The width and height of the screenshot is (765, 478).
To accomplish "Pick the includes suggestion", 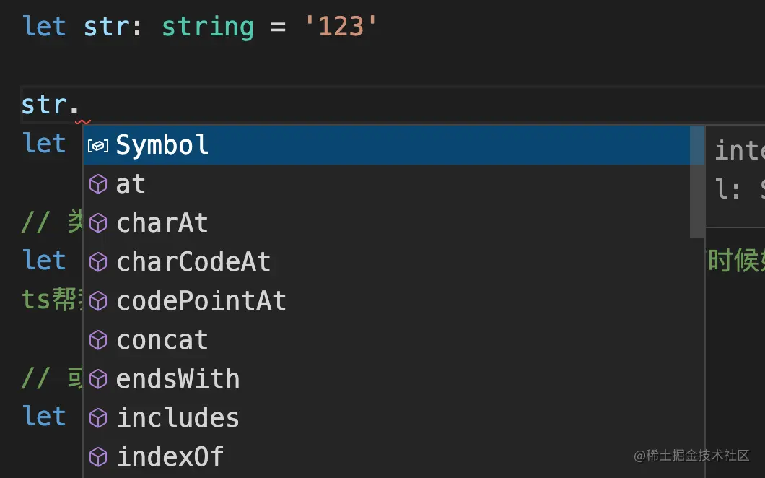I will 178,418.
